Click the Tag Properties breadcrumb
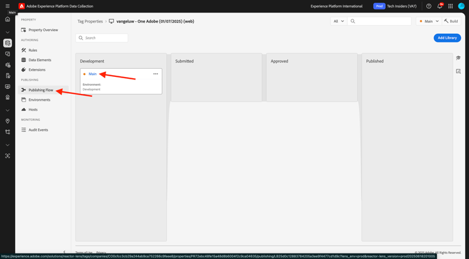 90,21
